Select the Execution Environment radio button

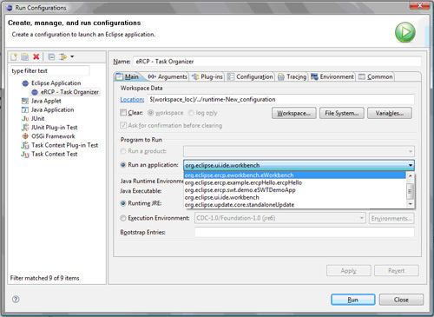[x=123, y=218]
